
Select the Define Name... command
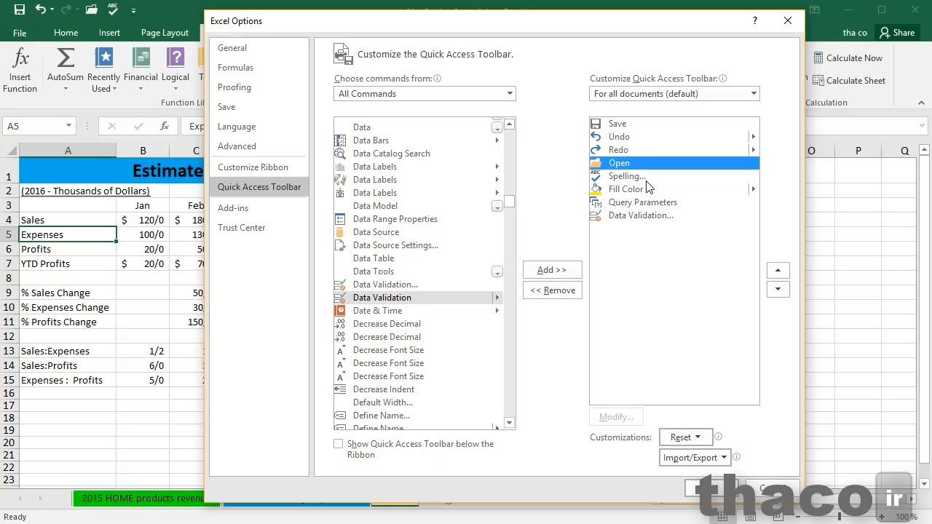click(418, 416)
